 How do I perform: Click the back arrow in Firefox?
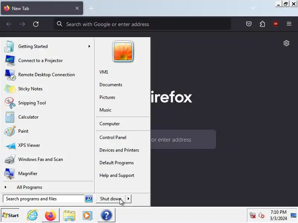point(9,24)
